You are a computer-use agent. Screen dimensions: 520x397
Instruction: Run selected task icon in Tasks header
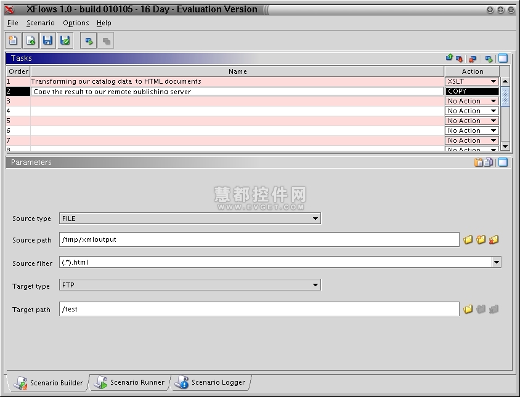pyautogui.click(x=489, y=58)
